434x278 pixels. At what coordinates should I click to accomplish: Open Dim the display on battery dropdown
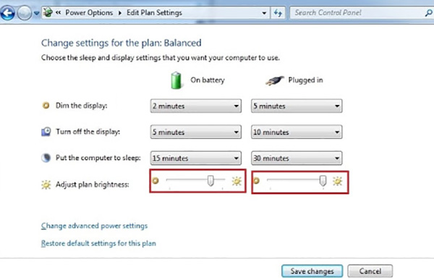[196, 106]
